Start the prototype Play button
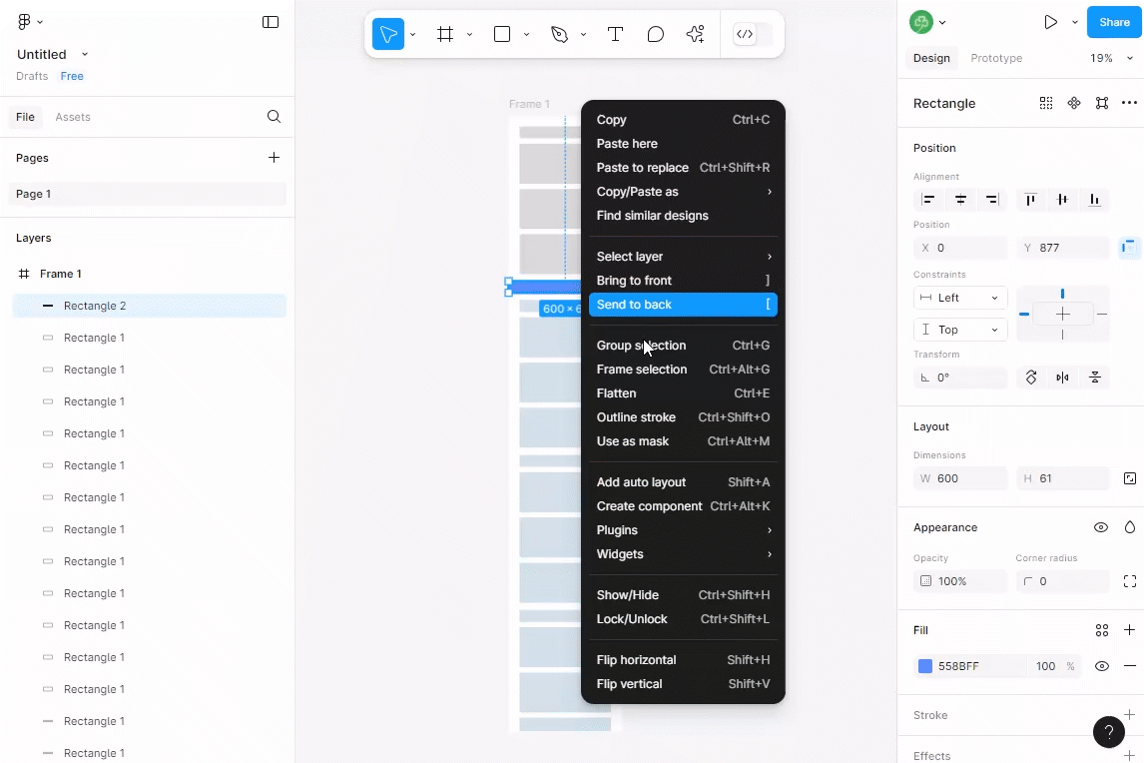The width and height of the screenshot is (1144, 763). (x=1050, y=22)
